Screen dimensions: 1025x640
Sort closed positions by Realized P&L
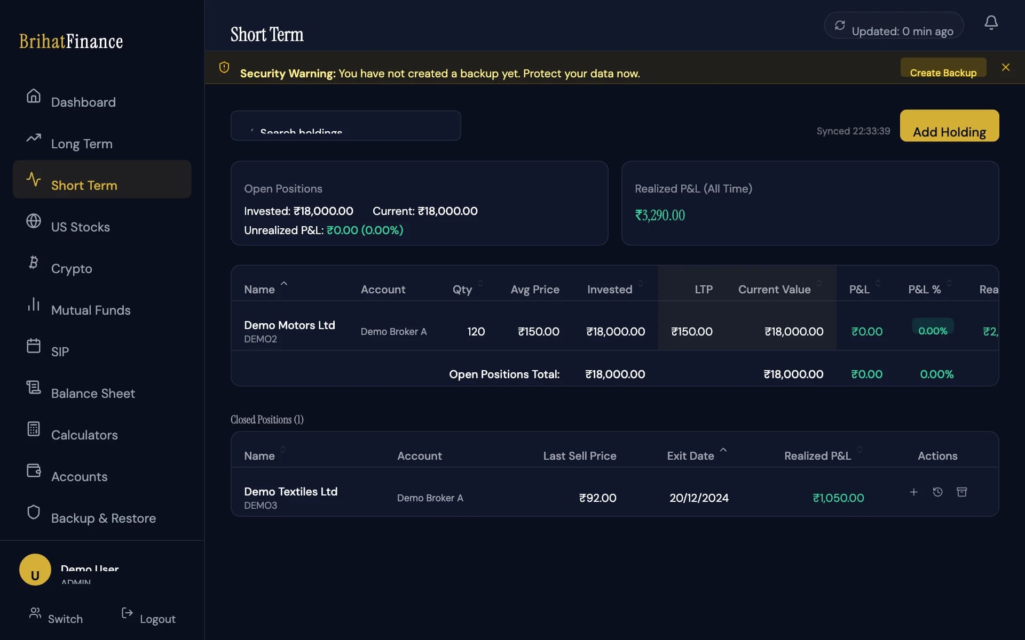click(x=823, y=455)
